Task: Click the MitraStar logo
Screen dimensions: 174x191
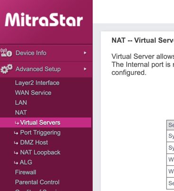Action: [x=44, y=20]
